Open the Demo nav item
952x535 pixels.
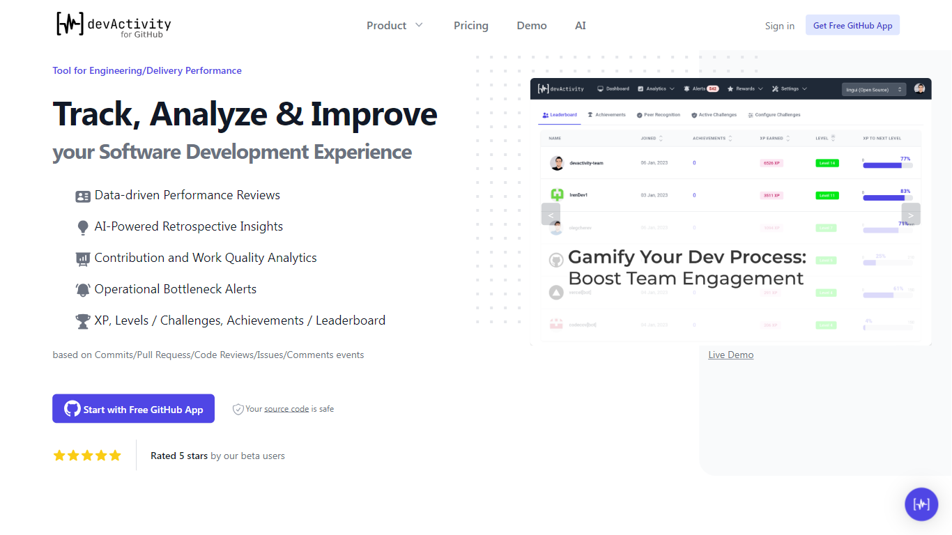[x=532, y=26]
